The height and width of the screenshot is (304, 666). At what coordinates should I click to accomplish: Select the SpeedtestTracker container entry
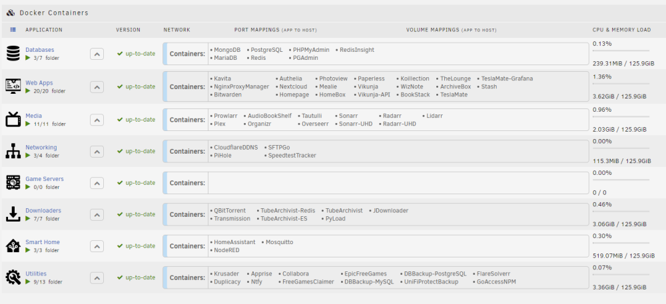[292, 155]
